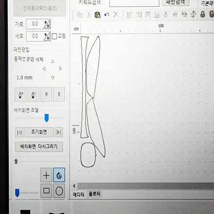Image resolution: width=214 pixels, height=214 pixels.
Task: Click the R pattern edit button
Action: (46, 94)
